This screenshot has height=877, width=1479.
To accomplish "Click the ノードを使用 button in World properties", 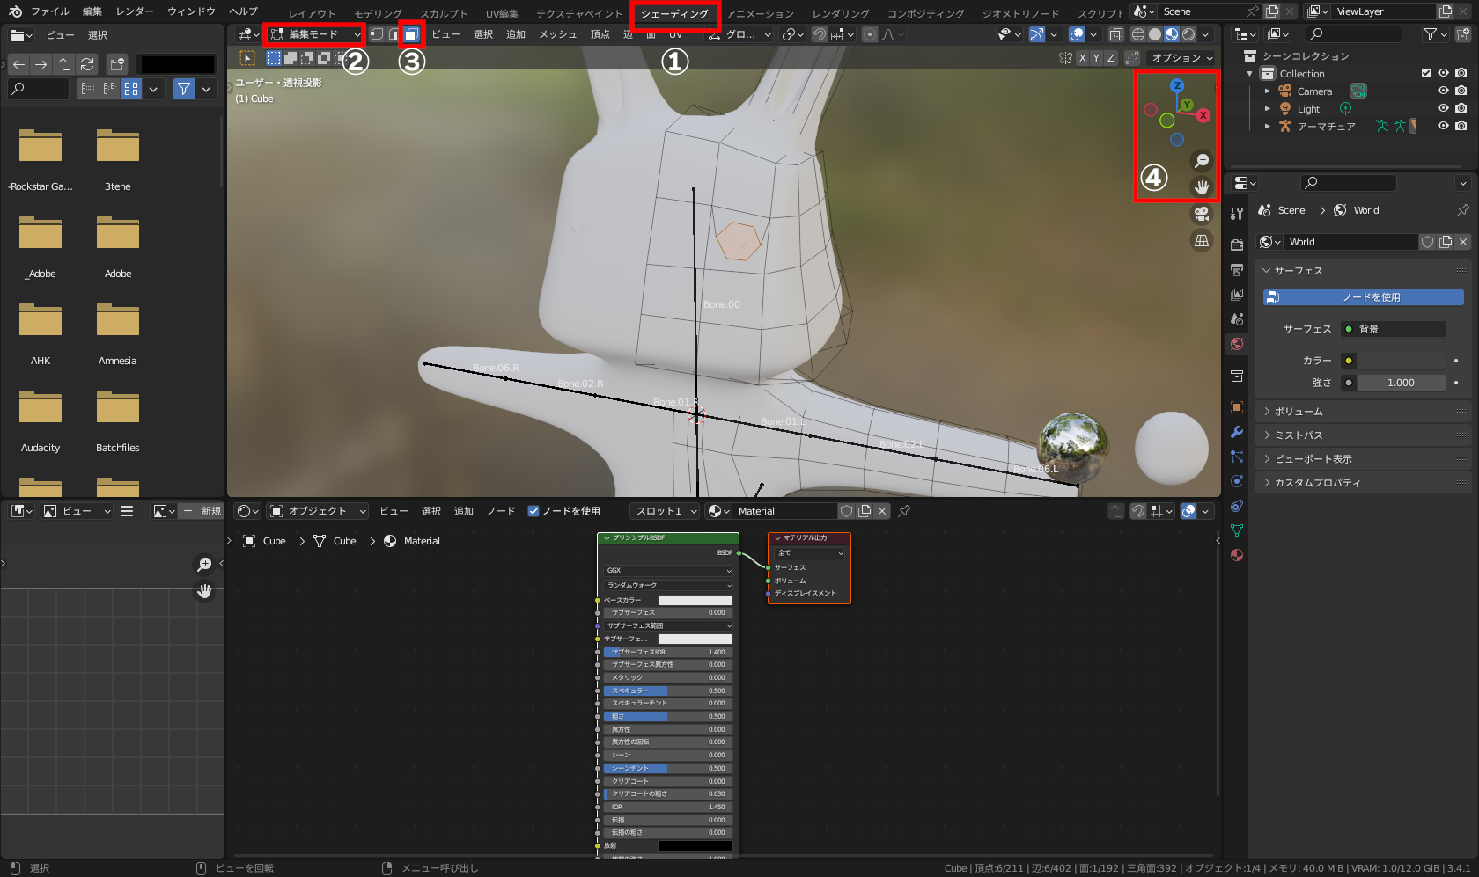I will pos(1364,297).
